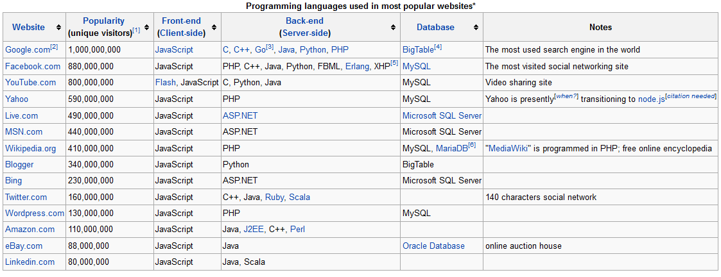Open the Flash link
Image resolution: width=721 pixels, height=277 pixels.
pos(166,83)
